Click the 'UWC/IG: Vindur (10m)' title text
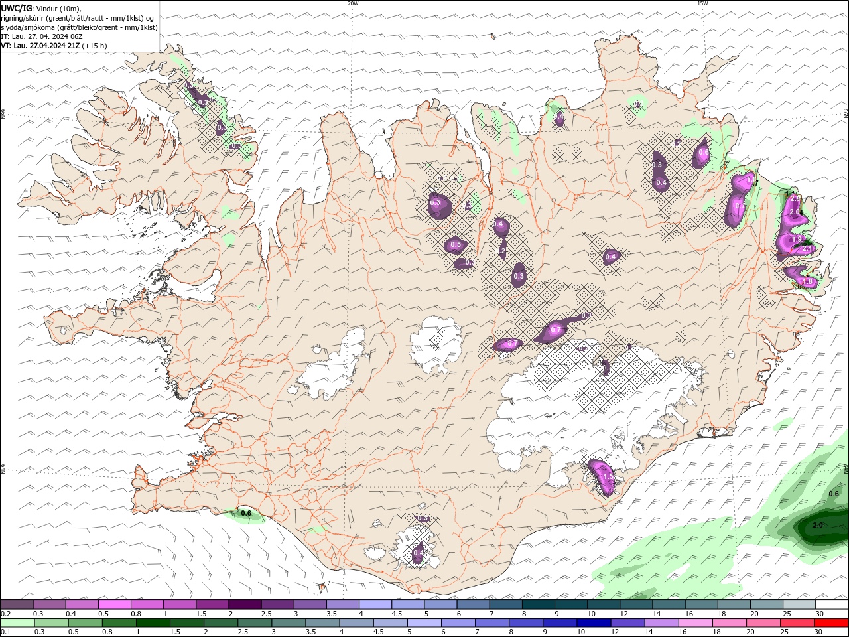849x637 pixels. 41,8
